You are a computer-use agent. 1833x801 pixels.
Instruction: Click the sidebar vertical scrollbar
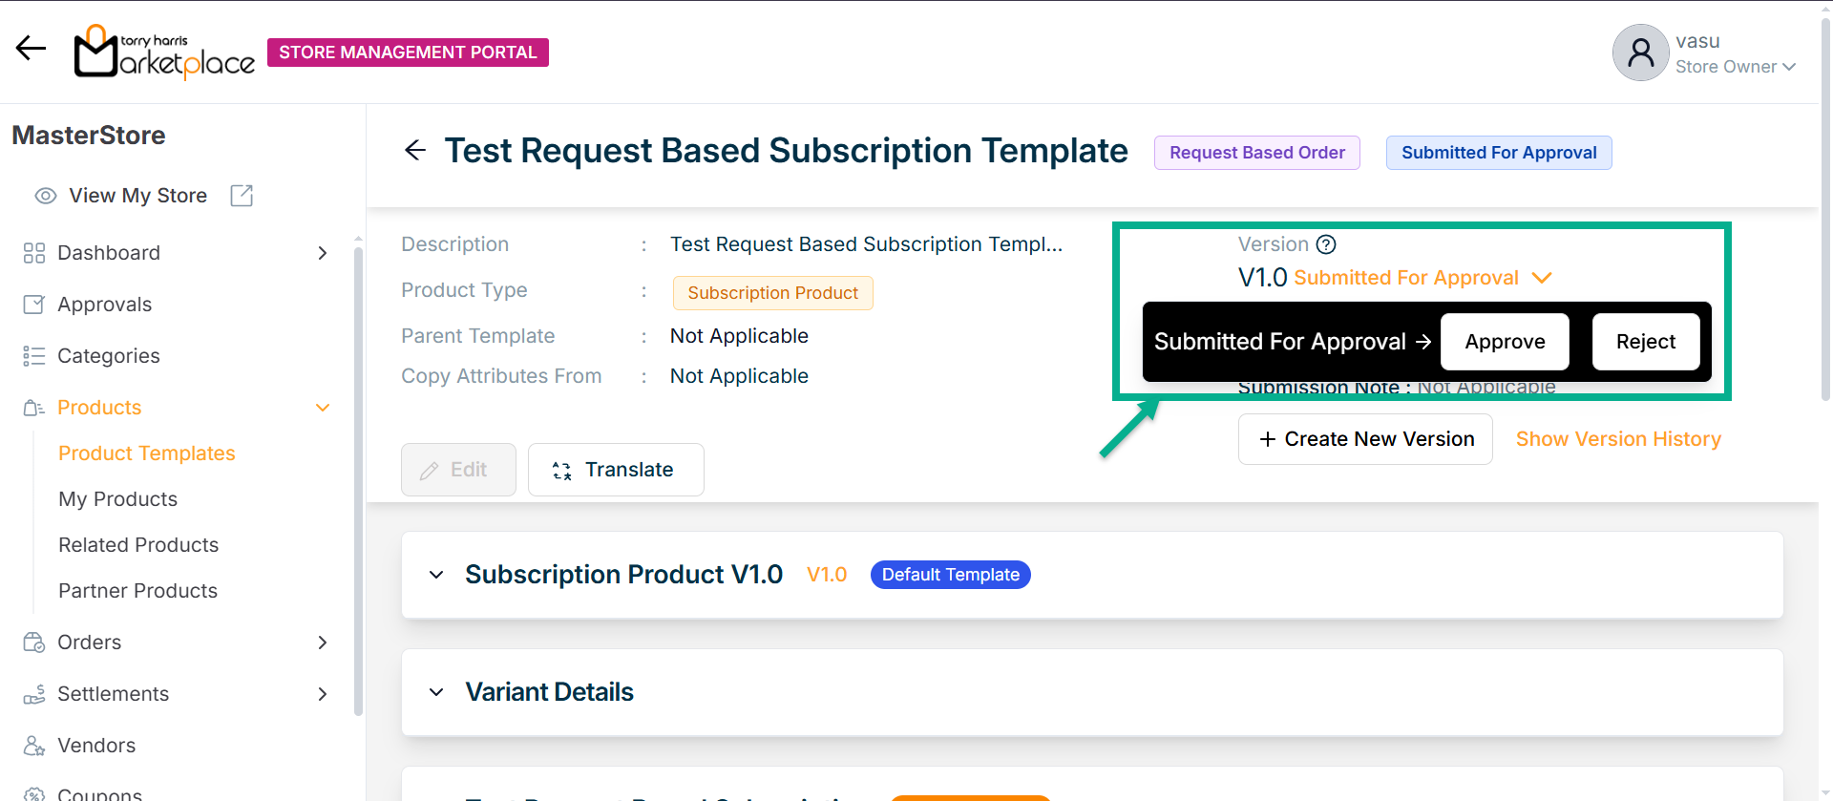(x=358, y=477)
